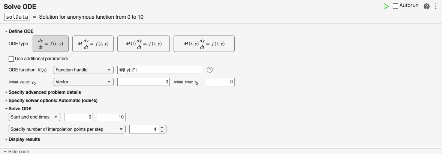
Task: Open the three-dot options menu
Action: [x=436, y=6]
